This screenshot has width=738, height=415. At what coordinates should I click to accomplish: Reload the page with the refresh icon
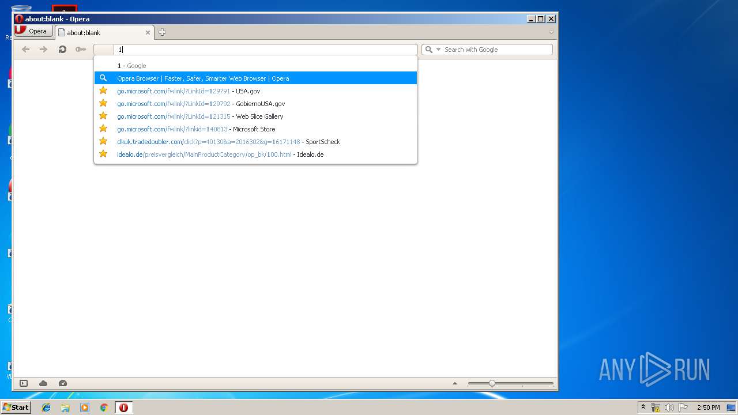[x=62, y=50]
